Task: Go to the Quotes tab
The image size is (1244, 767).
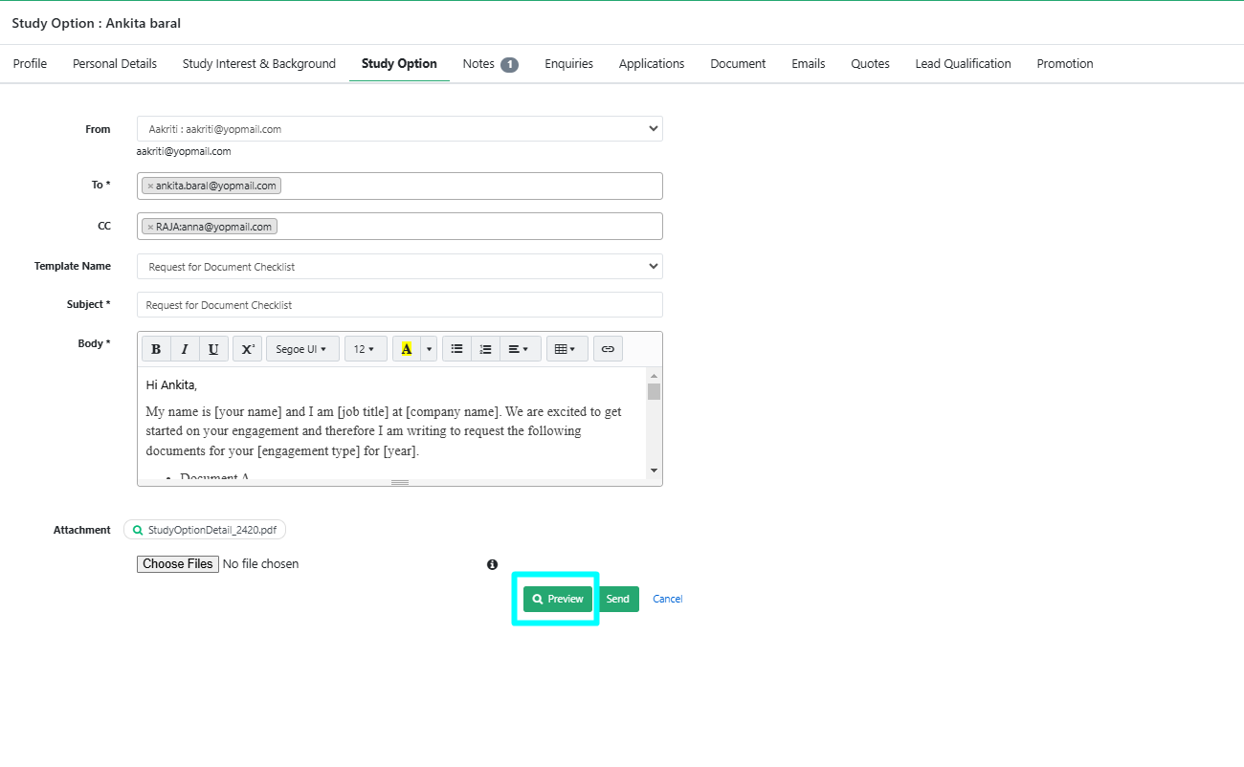Action: [871, 64]
